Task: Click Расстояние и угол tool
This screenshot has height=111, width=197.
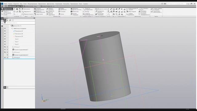Action: [x=143, y=9]
